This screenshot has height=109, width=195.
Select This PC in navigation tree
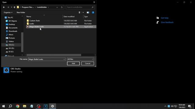[x=10, y=18]
